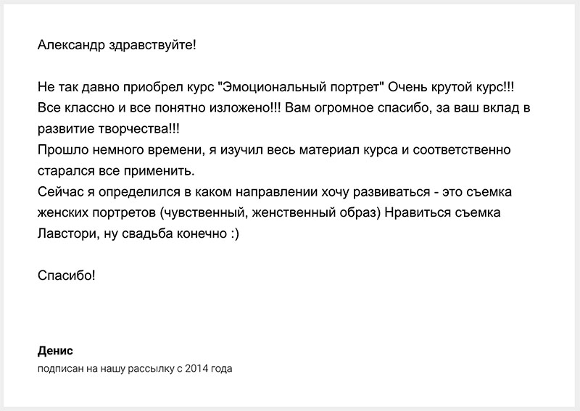Click the greeting "Александр здравствуйте!"

click(x=117, y=46)
